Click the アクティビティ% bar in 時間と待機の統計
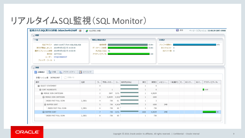The width and height of the screenshot is (245, 138). (x=129, y=54)
